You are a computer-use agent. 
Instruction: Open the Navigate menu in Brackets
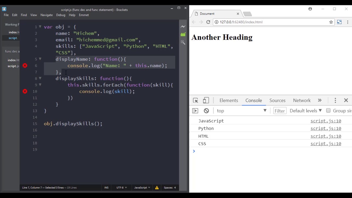(x=46, y=15)
